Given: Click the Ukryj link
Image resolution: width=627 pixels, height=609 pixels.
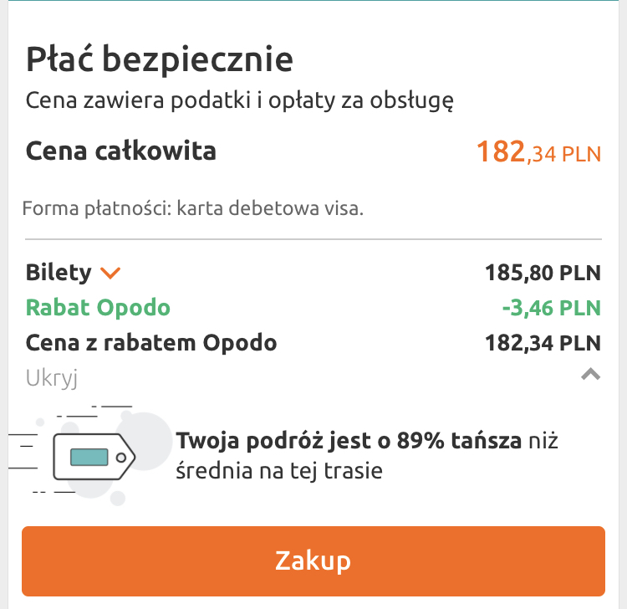Looking at the screenshot, I should (52, 378).
